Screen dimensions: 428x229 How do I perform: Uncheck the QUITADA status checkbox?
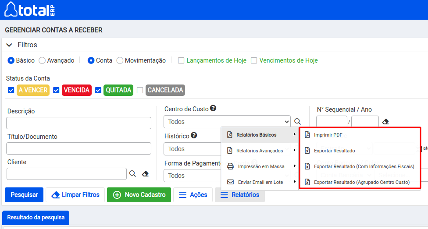98,90
